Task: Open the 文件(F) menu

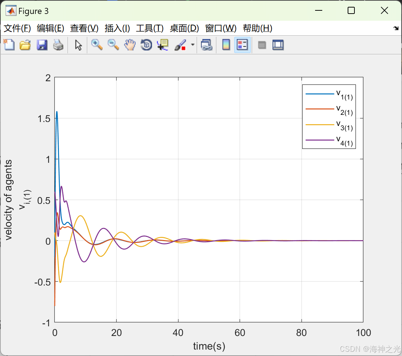Action: 17,28
